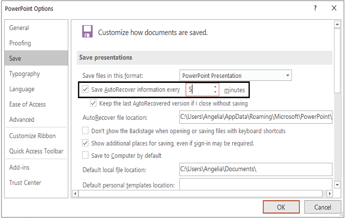Click the Default local file location field
The width and height of the screenshot is (345, 218).
256,169
